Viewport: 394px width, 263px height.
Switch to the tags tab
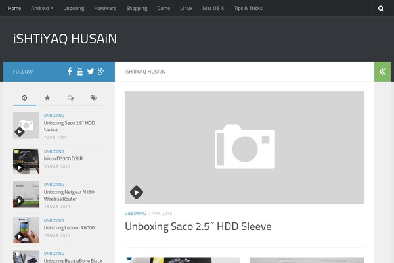pyautogui.click(x=93, y=98)
